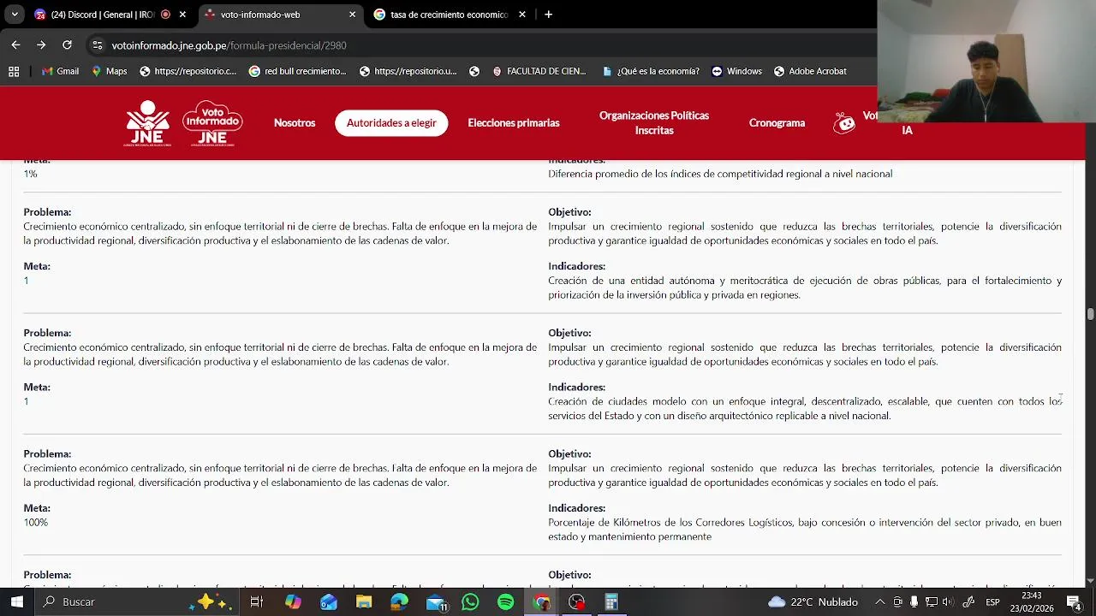
Task: Open the notification center icon
Action: click(1073, 602)
